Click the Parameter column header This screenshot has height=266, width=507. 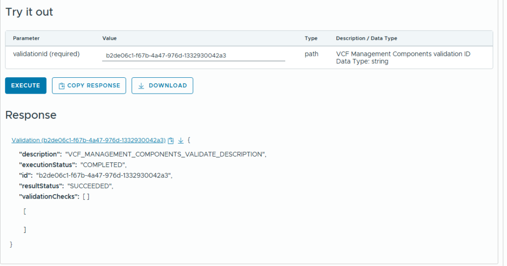point(26,38)
